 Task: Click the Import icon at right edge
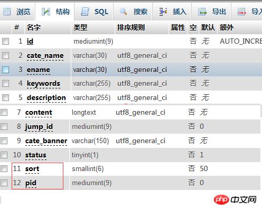241,12
